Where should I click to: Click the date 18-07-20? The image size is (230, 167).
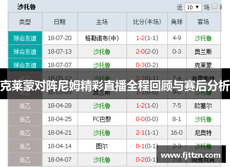point(60,38)
